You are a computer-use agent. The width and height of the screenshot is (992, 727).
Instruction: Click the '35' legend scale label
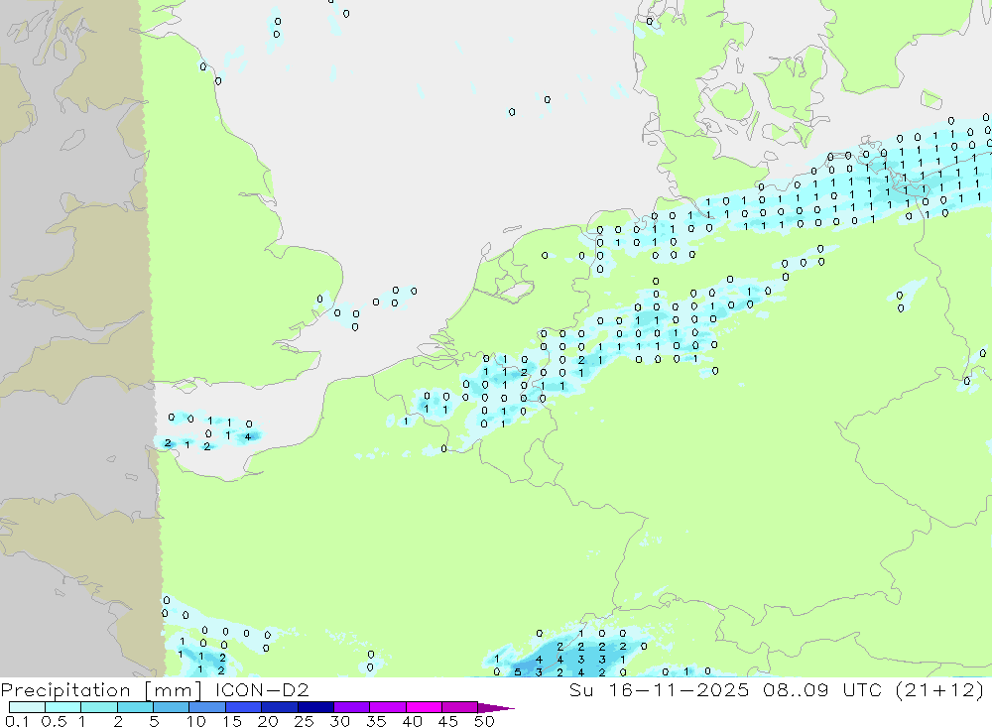click(x=376, y=721)
